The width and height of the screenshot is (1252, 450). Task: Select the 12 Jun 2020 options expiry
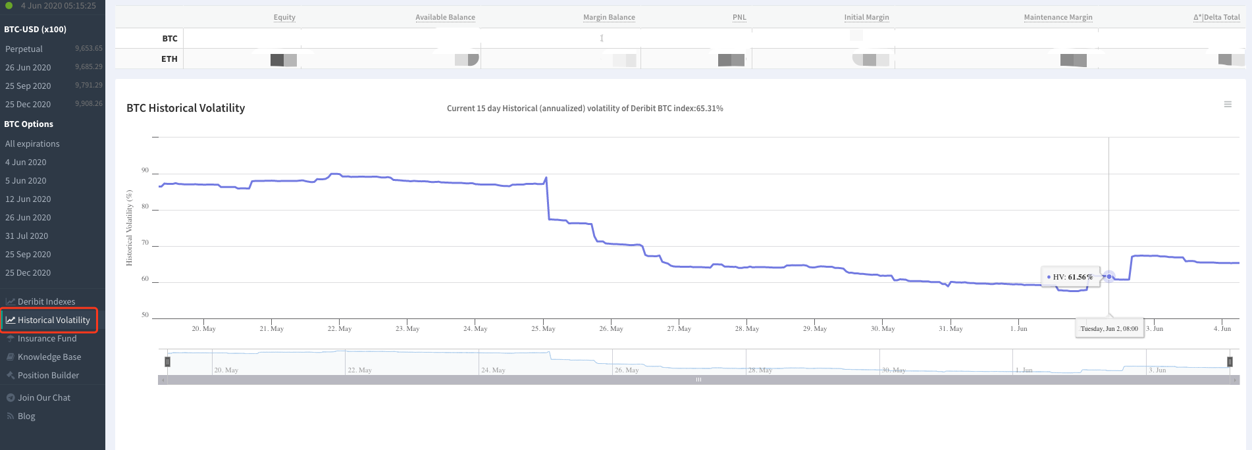(x=28, y=199)
